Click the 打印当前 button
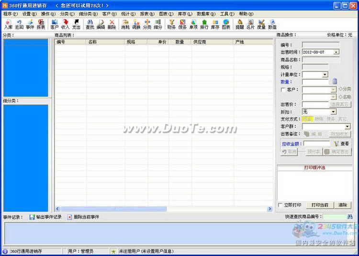Image resolution: width=359 pixels, height=256 pixels. click(320, 205)
